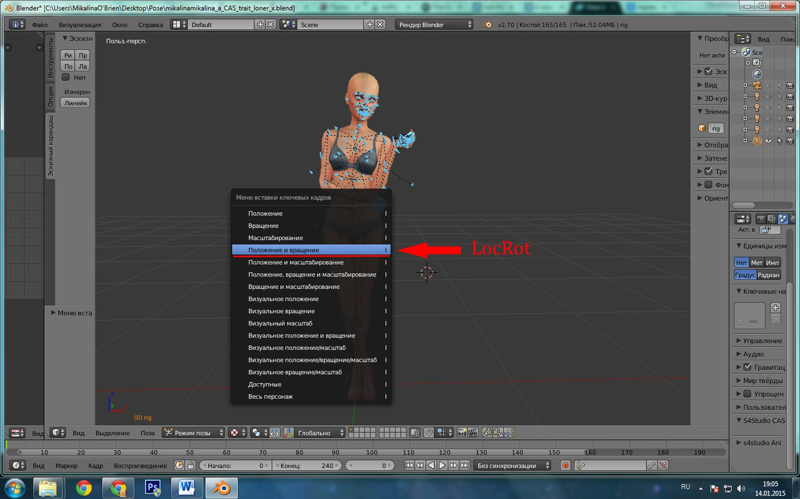Expand the Scene tree node in outliner
This screenshot has width=800, height=499.
(x=735, y=52)
